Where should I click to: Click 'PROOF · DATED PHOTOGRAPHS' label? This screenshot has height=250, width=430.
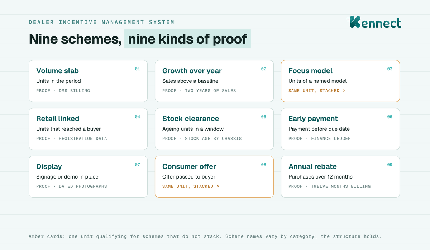coord(72,186)
